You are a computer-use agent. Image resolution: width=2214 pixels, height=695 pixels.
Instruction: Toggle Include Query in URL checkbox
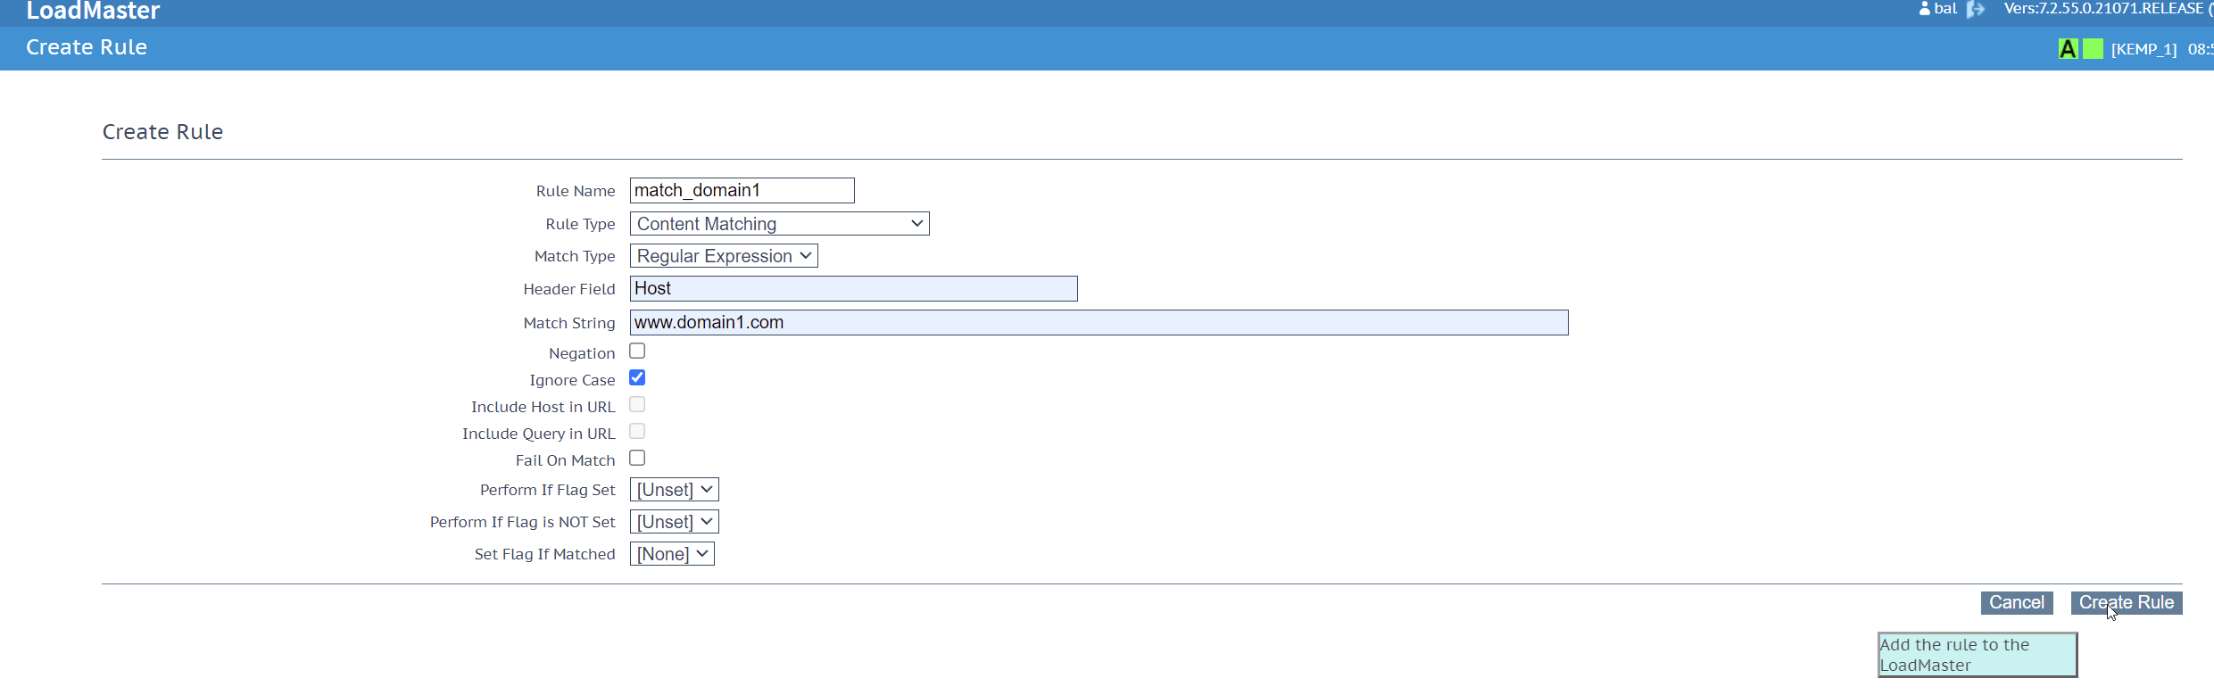tap(637, 432)
